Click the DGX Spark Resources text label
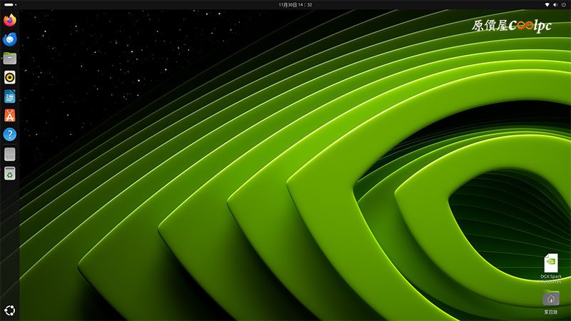Image resolution: width=571 pixels, height=321 pixels. (551, 278)
